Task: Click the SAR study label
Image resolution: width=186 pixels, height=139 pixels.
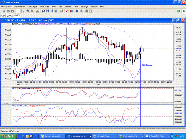Action: point(48,24)
